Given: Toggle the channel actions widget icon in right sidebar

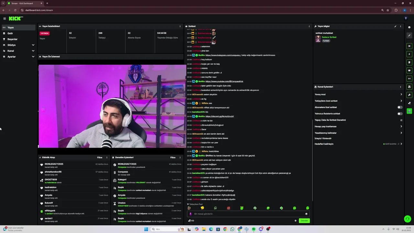Looking at the screenshot, I should [x=409, y=87].
